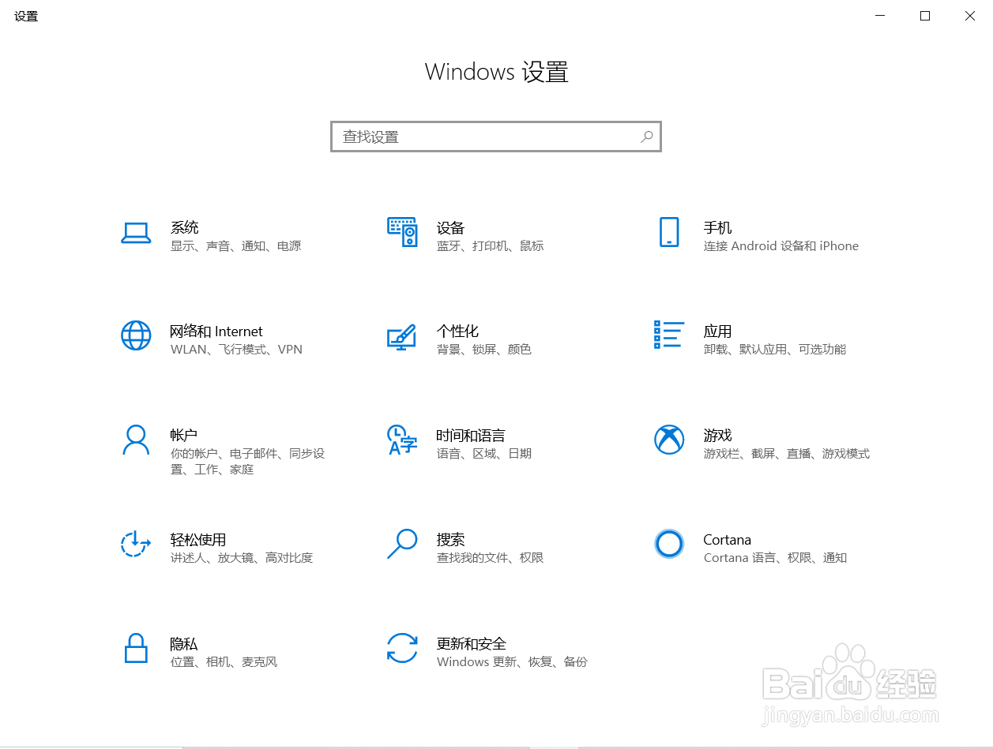The width and height of the screenshot is (993, 749).
Task: Click the circular arrows icon for 更新和安全
Action: pos(401,648)
